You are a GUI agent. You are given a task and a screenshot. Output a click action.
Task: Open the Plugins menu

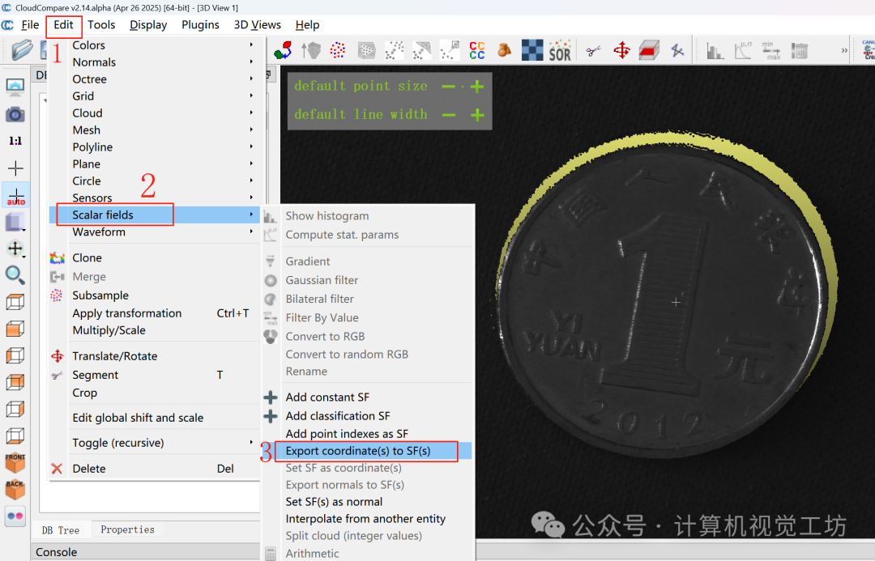point(200,25)
